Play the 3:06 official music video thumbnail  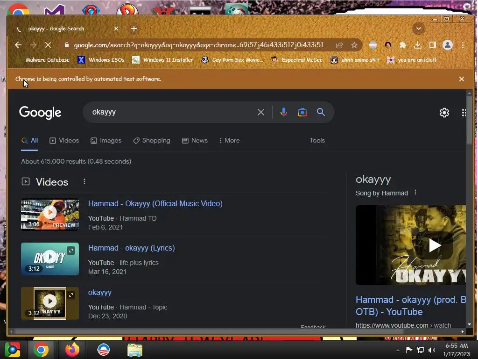click(x=50, y=215)
